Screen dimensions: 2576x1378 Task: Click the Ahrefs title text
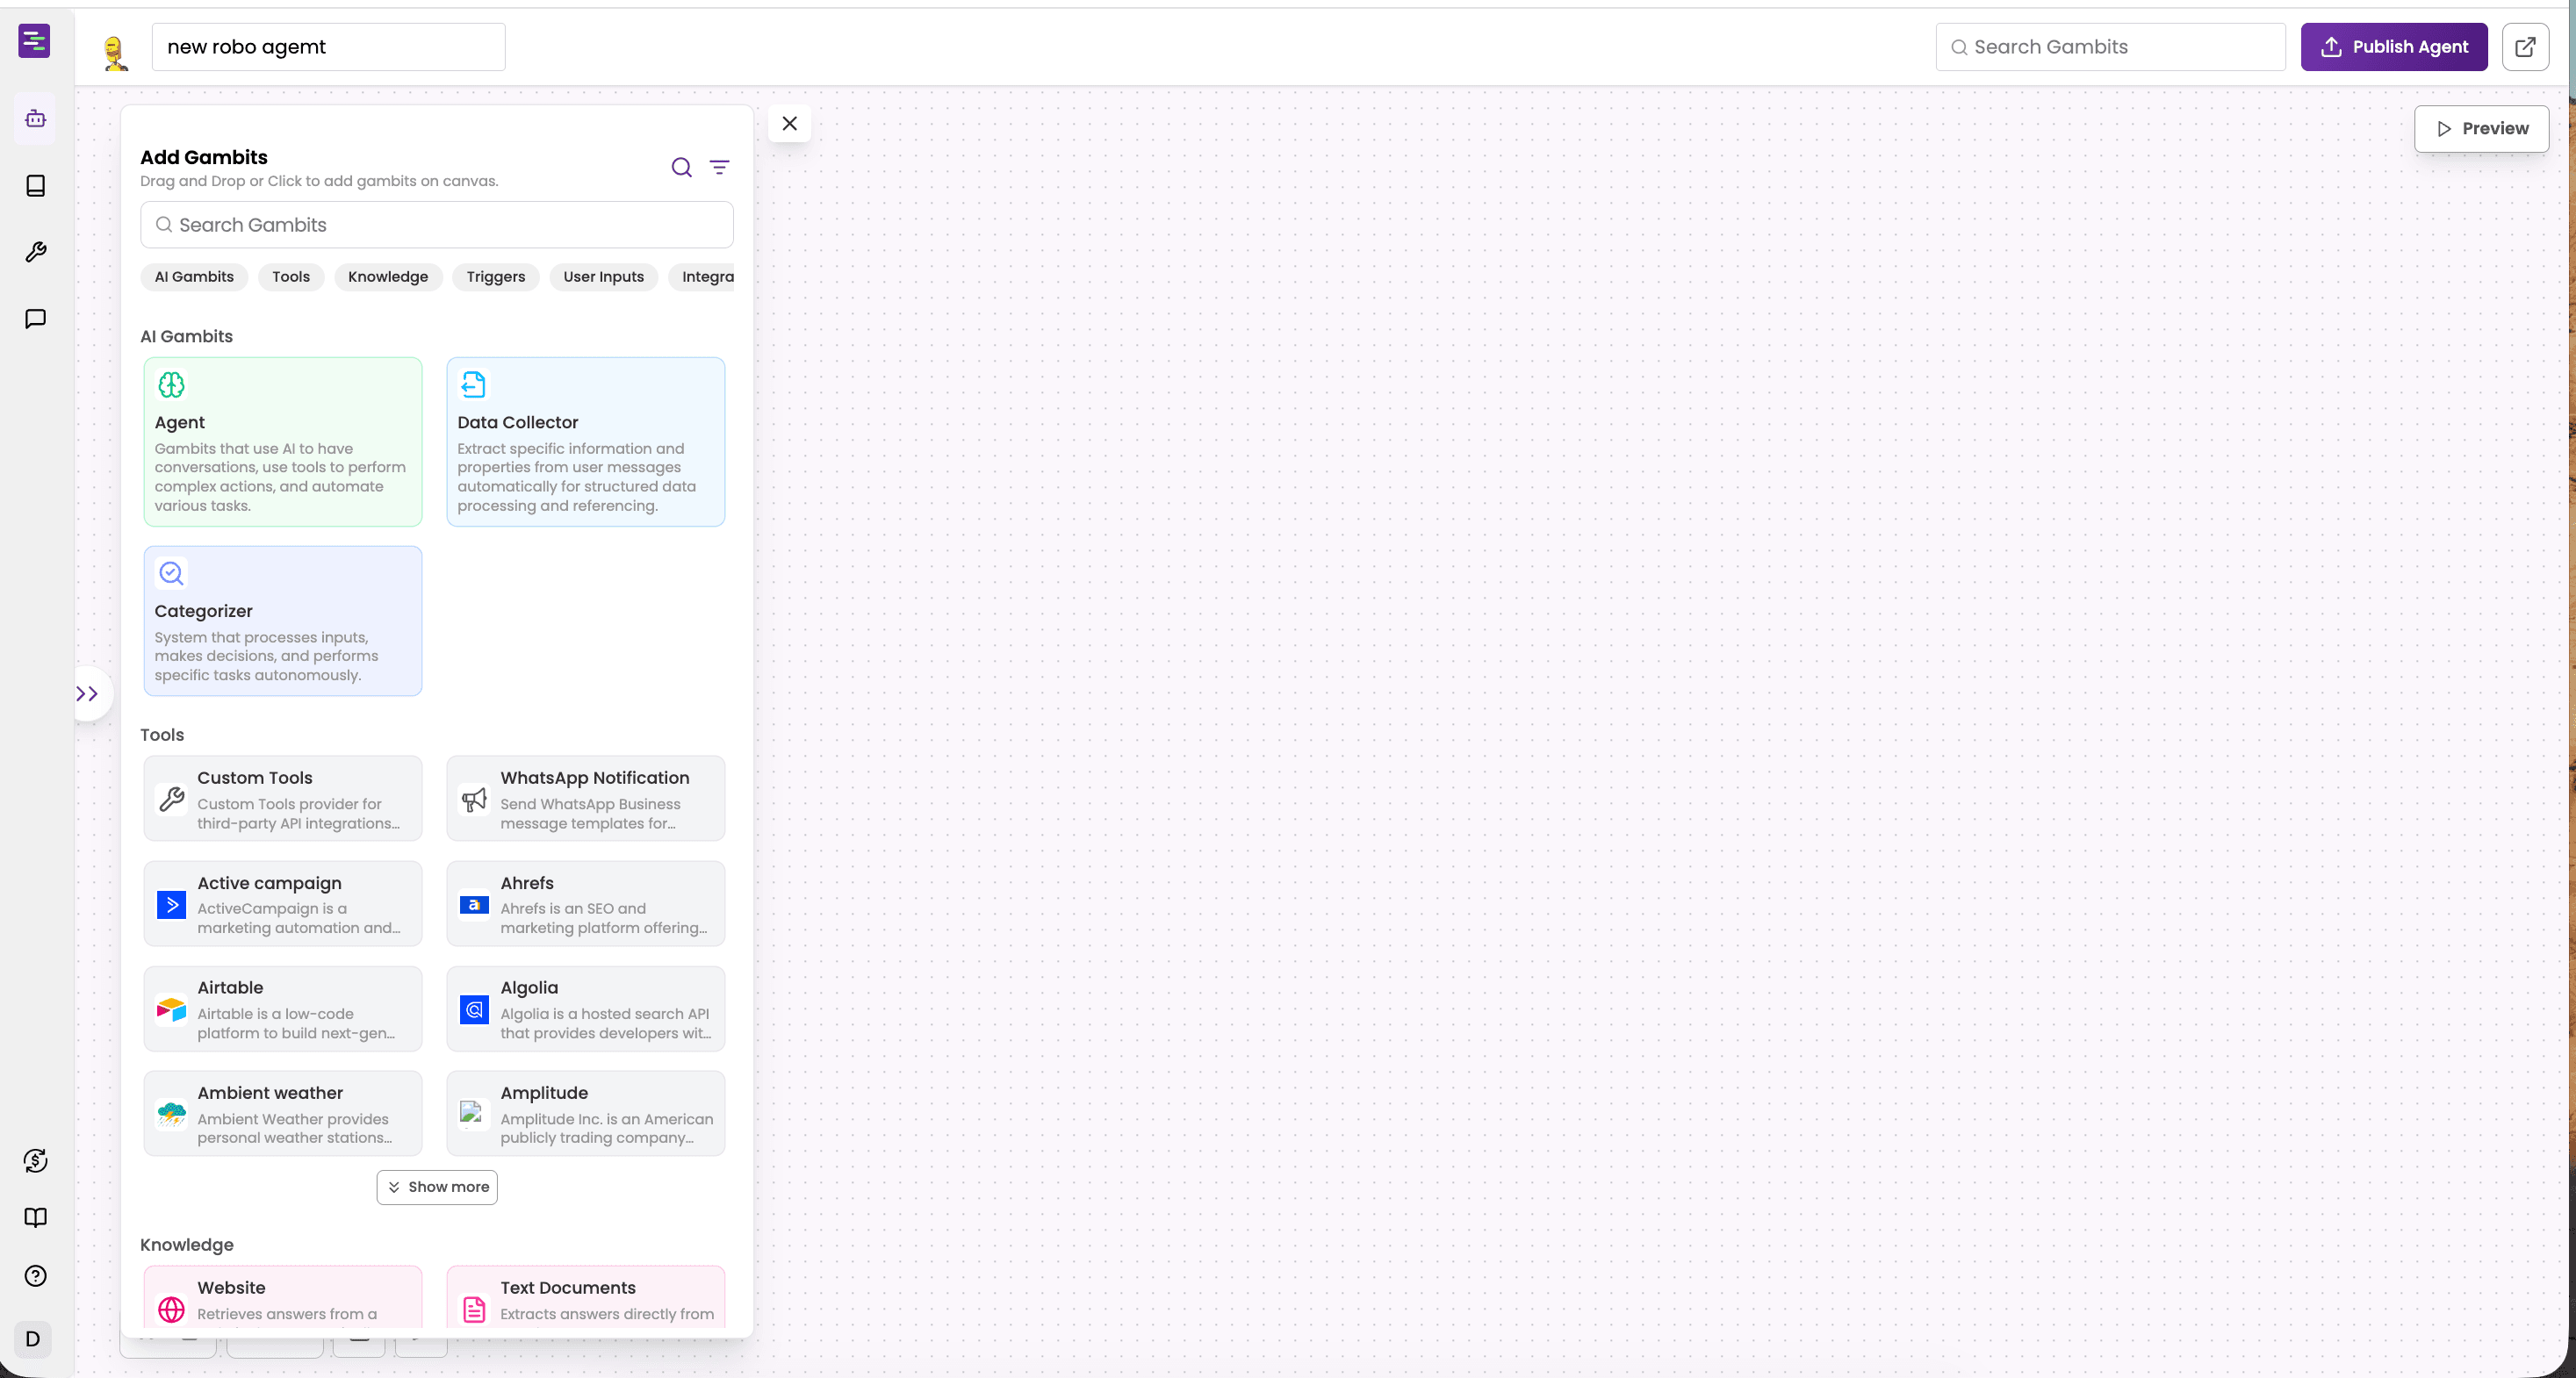[x=527, y=883]
